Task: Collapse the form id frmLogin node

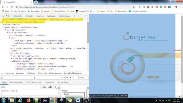Action: [x=11, y=58]
